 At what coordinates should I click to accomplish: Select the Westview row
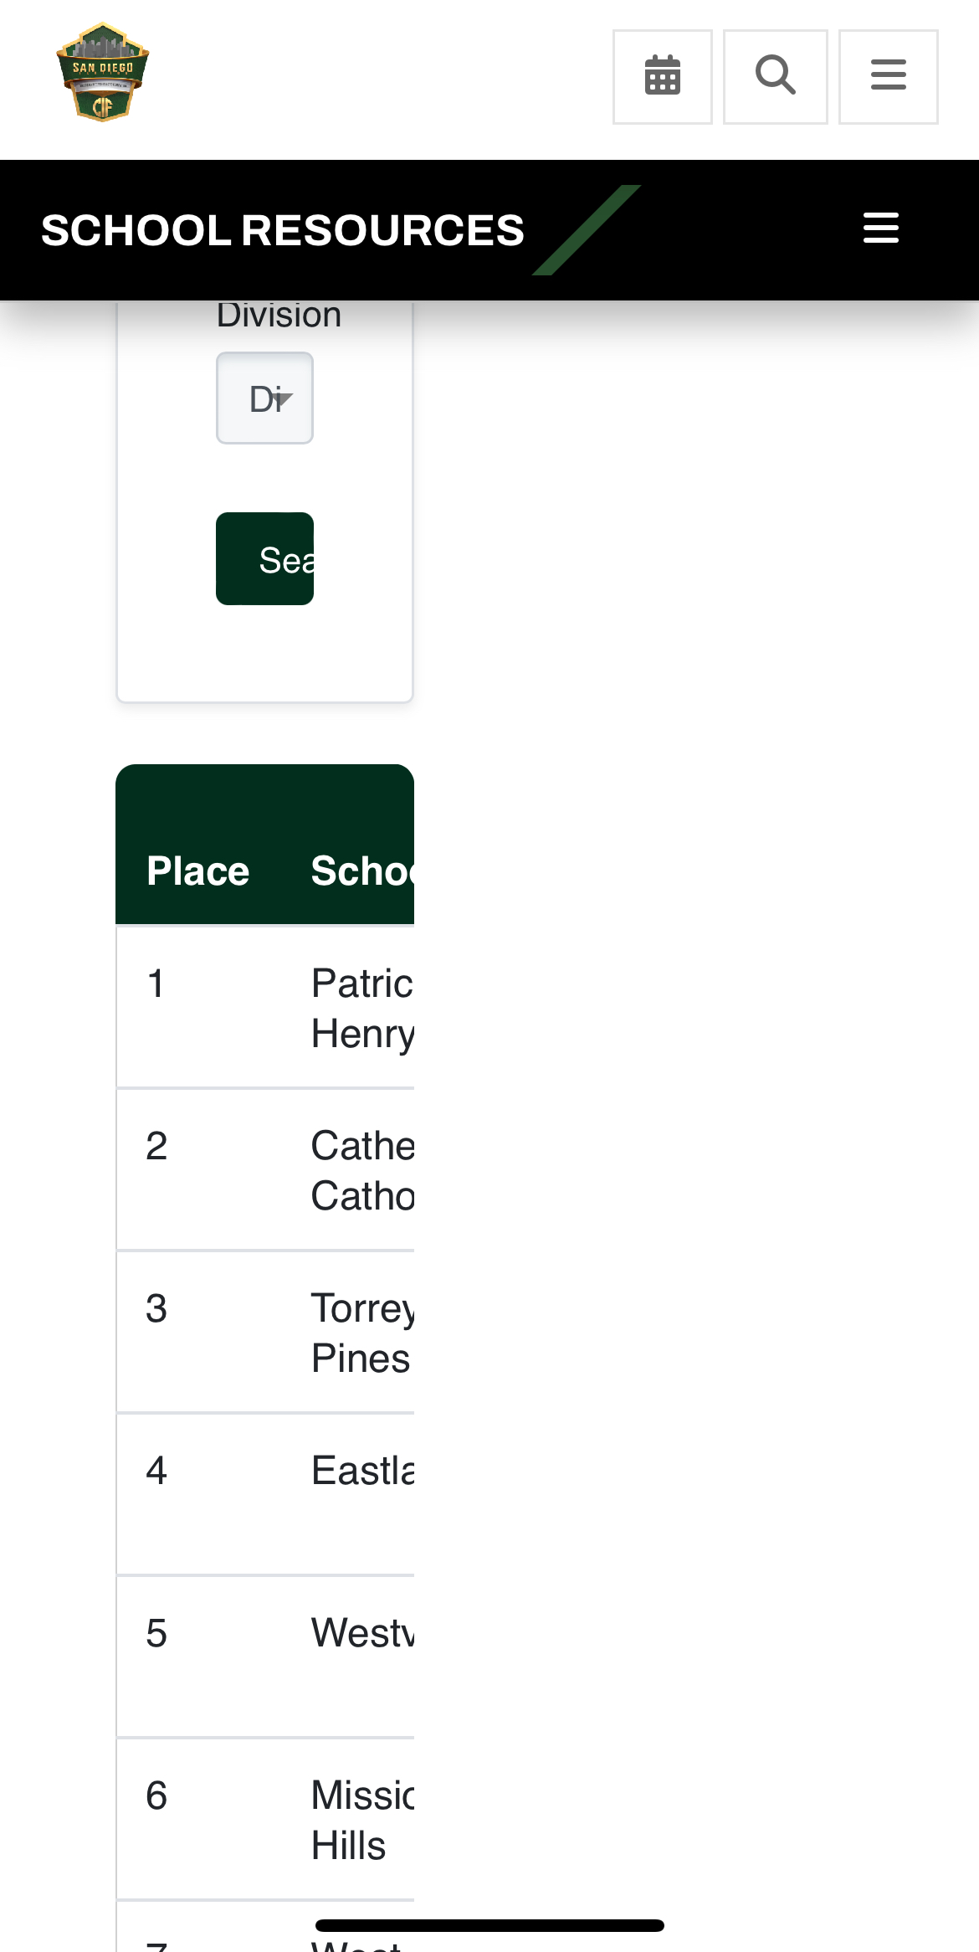[x=361, y=1633]
